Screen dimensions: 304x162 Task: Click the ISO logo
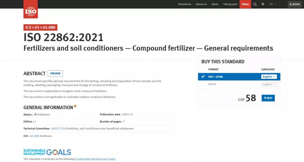click(31, 9)
